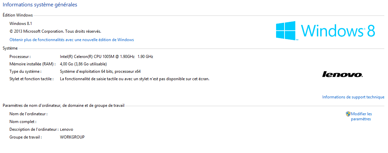
Task: Click the Stylet et fonction tactile description
Action: [x=135, y=79]
